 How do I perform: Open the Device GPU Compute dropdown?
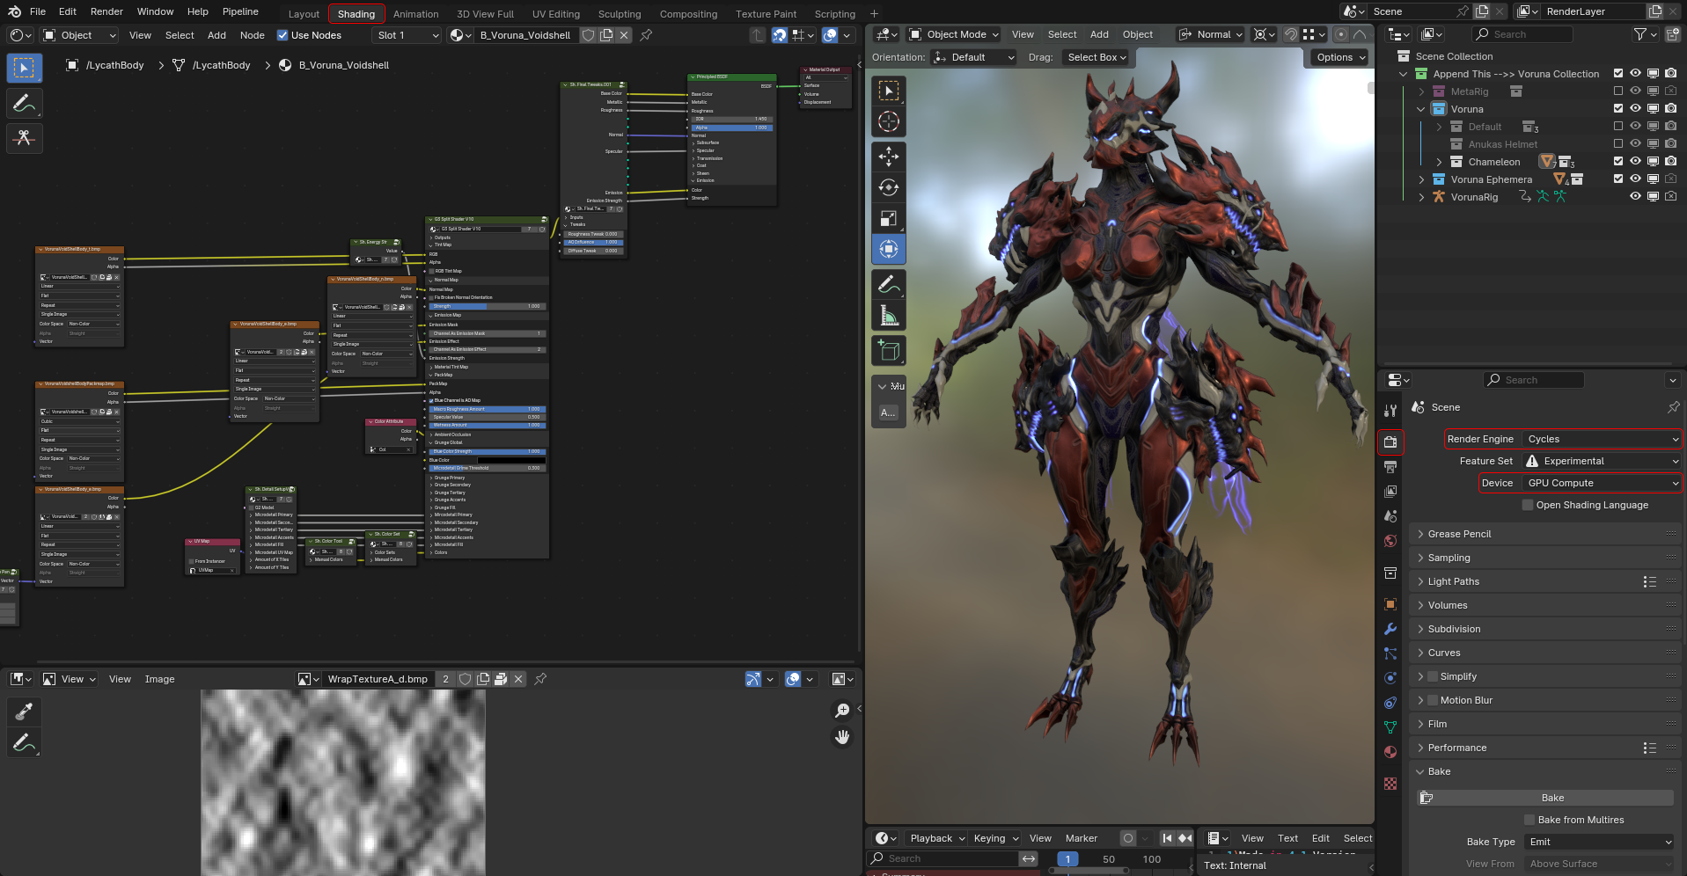point(1602,483)
